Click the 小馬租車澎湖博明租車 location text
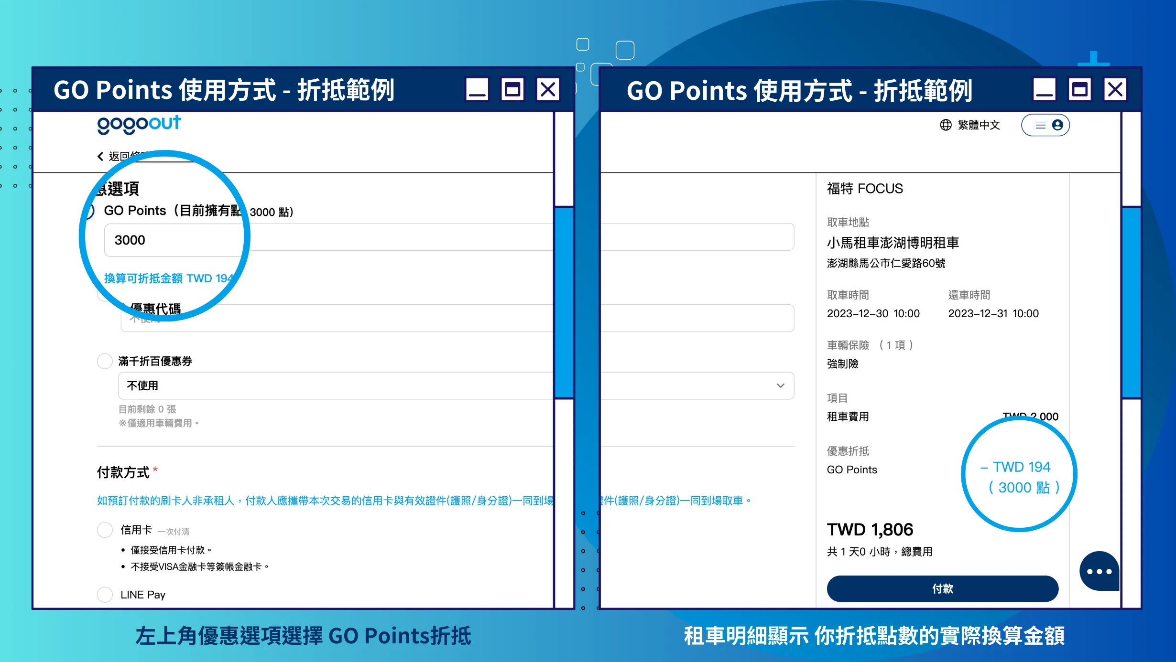The height and width of the screenshot is (662, 1176). click(893, 243)
